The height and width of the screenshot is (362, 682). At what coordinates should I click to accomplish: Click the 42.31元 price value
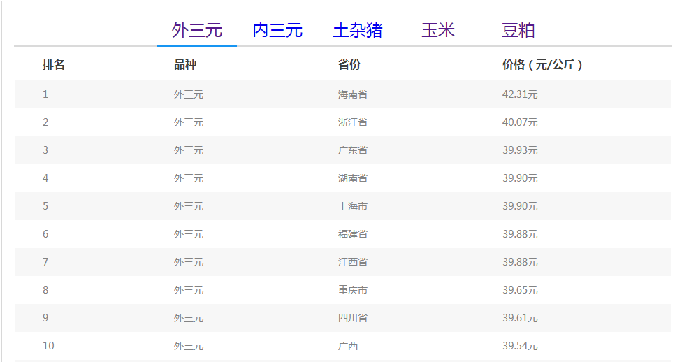click(520, 94)
